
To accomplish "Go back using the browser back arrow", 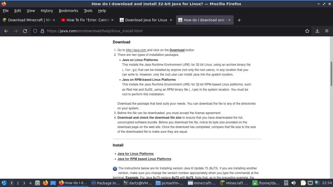I will [x=6, y=31].
